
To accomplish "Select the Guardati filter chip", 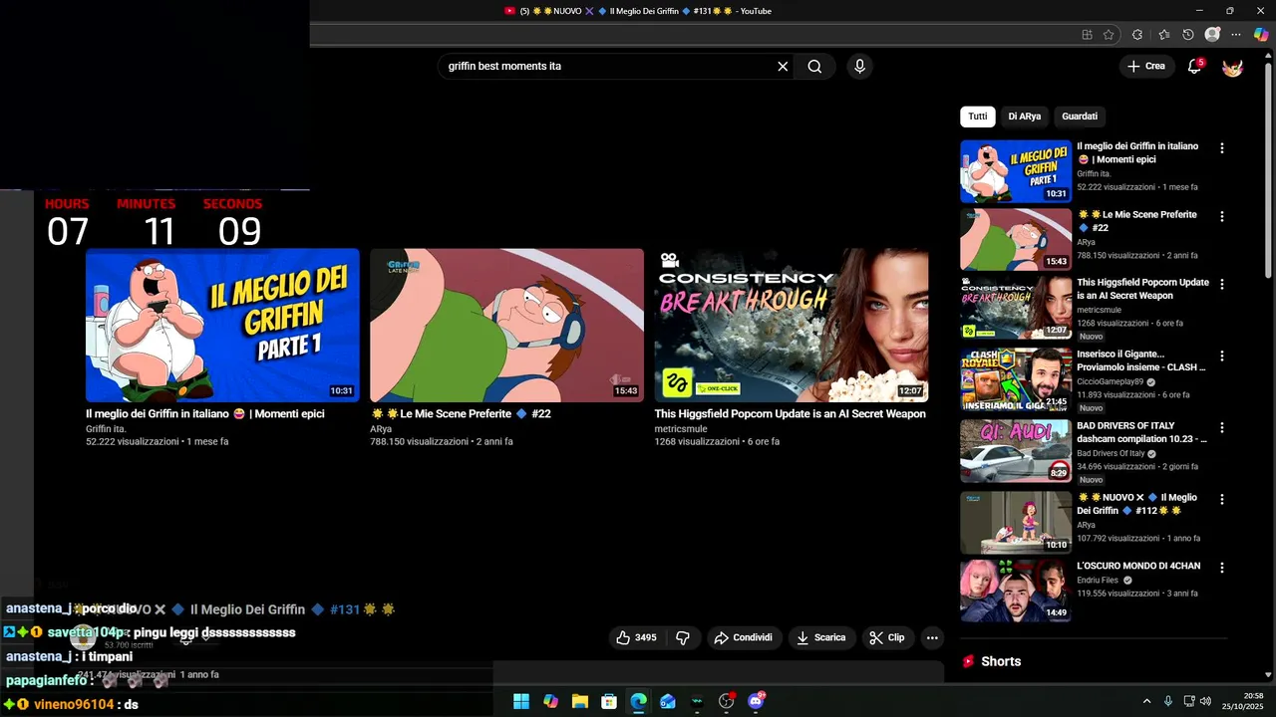I will pyautogui.click(x=1080, y=117).
